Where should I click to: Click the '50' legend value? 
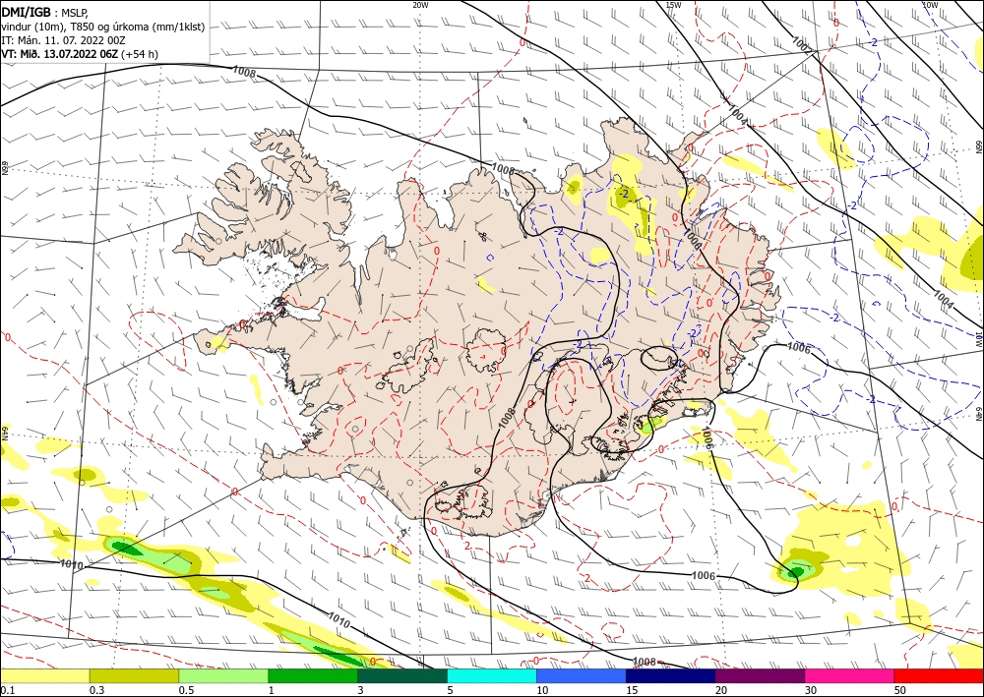coord(900,690)
